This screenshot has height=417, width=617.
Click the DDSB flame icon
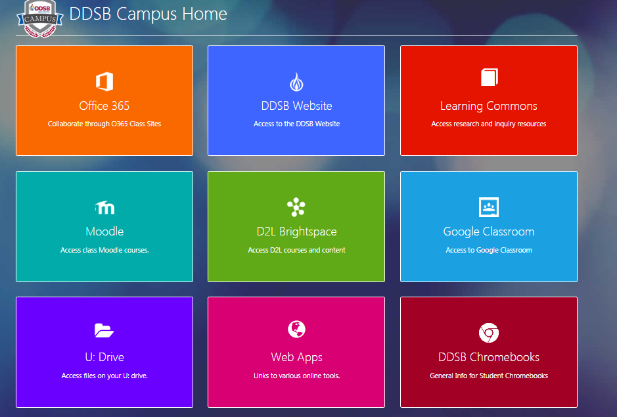(x=296, y=82)
